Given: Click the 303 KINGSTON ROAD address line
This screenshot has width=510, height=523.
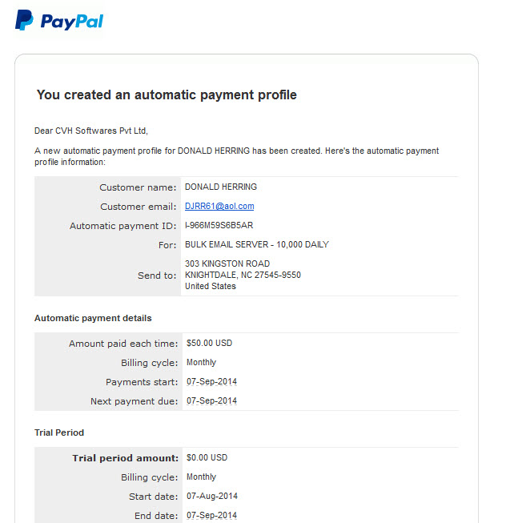Looking at the screenshot, I should pyautogui.click(x=227, y=264).
